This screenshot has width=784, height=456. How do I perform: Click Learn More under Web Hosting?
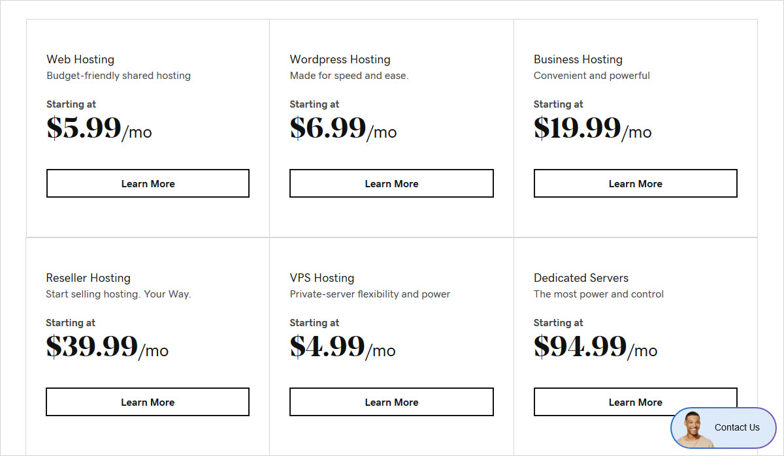coord(148,183)
